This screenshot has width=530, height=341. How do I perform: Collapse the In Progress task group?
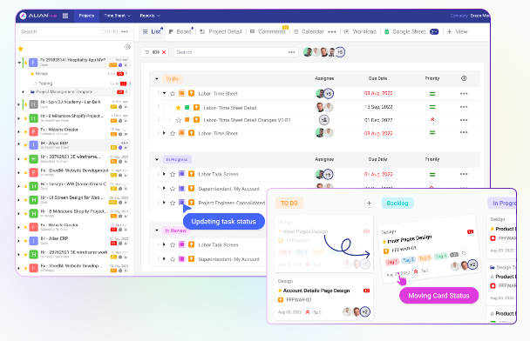pos(157,159)
